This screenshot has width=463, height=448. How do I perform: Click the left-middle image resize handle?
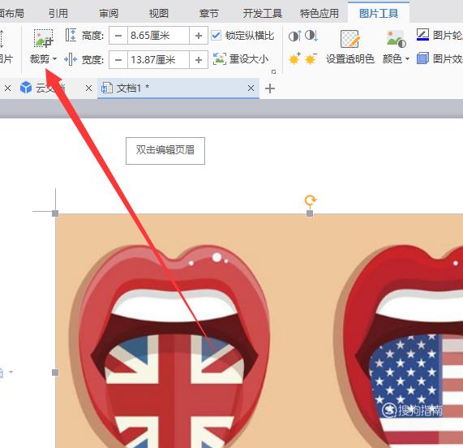point(55,373)
